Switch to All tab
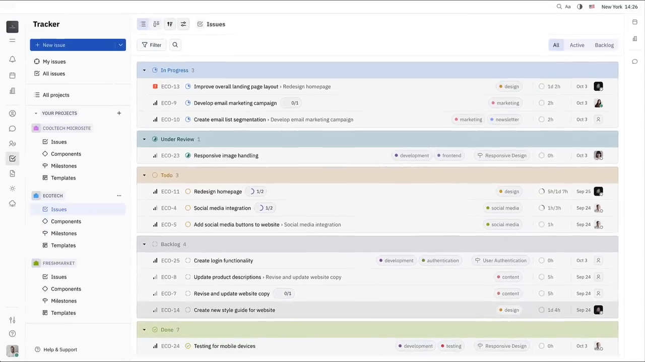This screenshot has width=645, height=362. click(x=556, y=45)
